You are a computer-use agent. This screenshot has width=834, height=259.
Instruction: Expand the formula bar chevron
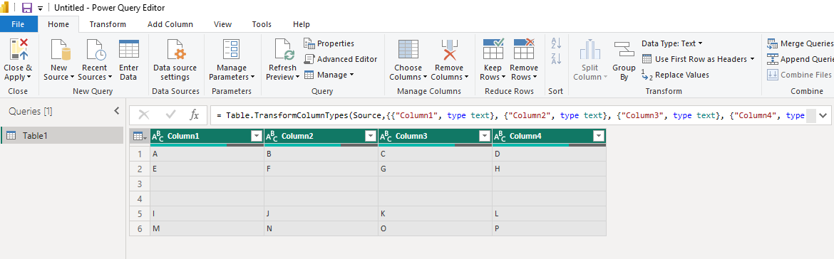tap(823, 115)
